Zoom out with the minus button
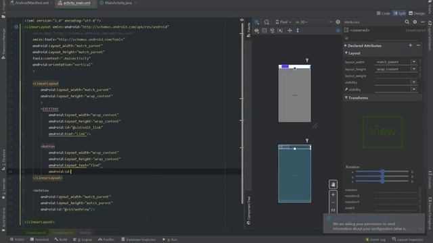 (x=333, y=202)
